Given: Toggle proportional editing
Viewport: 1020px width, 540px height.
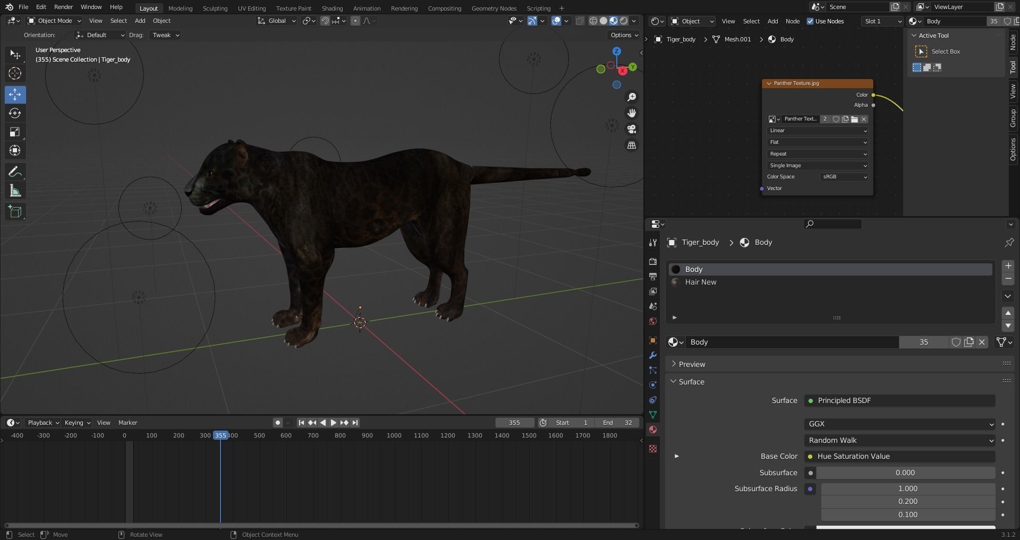Looking at the screenshot, I should 355,21.
